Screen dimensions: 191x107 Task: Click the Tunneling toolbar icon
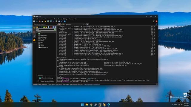(56, 21)
